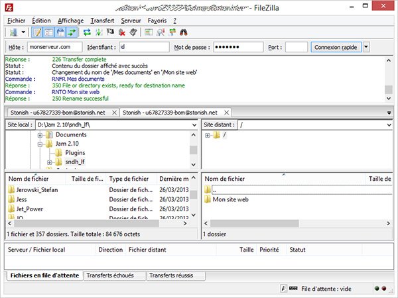398x298 pixels.
Task: Cancel the current operation with the red X icon
Action: coord(110,32)
